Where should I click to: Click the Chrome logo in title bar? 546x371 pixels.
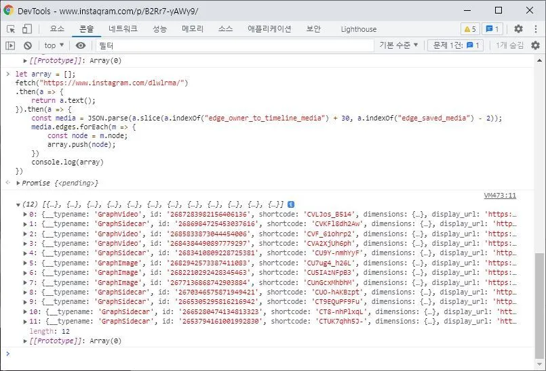click(8, 10)
